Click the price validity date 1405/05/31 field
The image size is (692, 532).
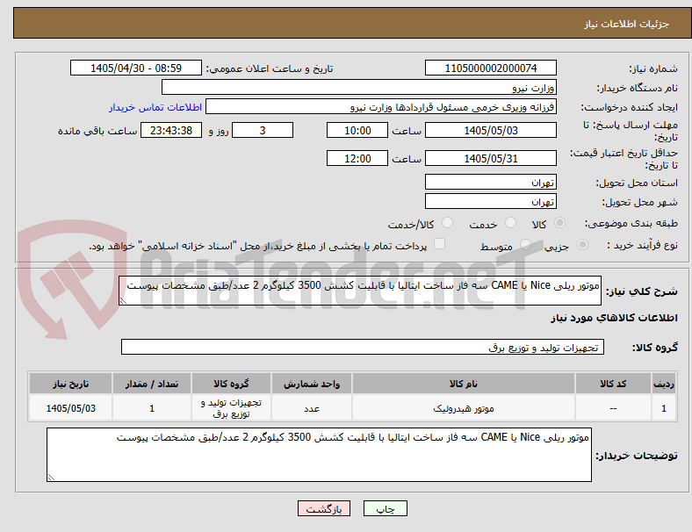(x=490, y=158)
